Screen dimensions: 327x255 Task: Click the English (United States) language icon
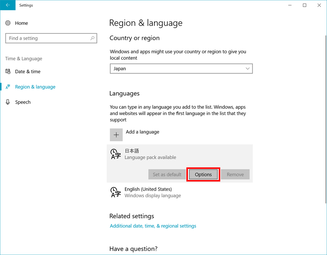point(116,192)
